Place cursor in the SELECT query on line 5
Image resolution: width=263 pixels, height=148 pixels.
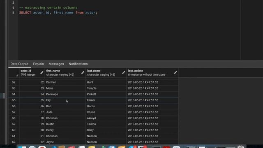(58, 13)
